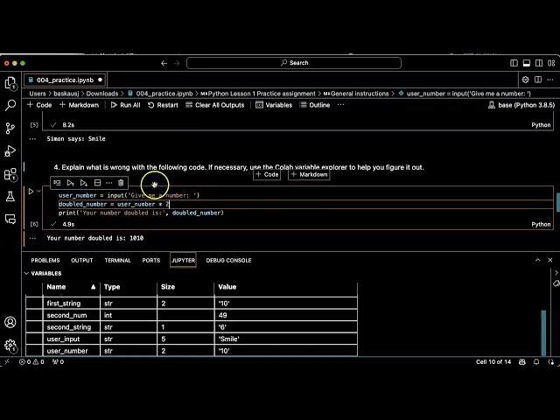Delete the cell using trash icon
Screen dimensions: 560x420
[x=121, y=183]
